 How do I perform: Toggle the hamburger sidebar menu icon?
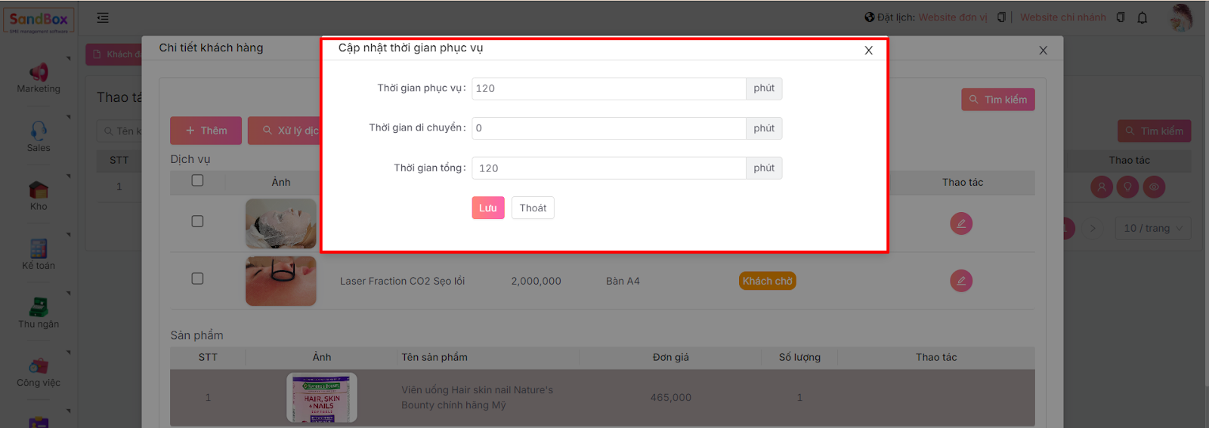point(103,17)
